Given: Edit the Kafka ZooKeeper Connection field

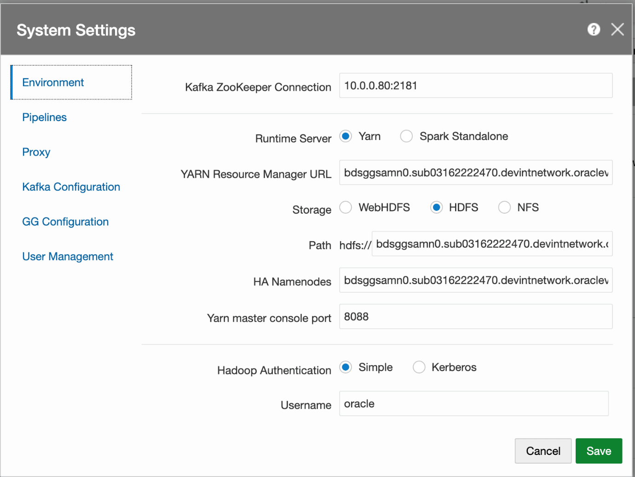Looking at the screenshot, I should click(x=476, y=86).
